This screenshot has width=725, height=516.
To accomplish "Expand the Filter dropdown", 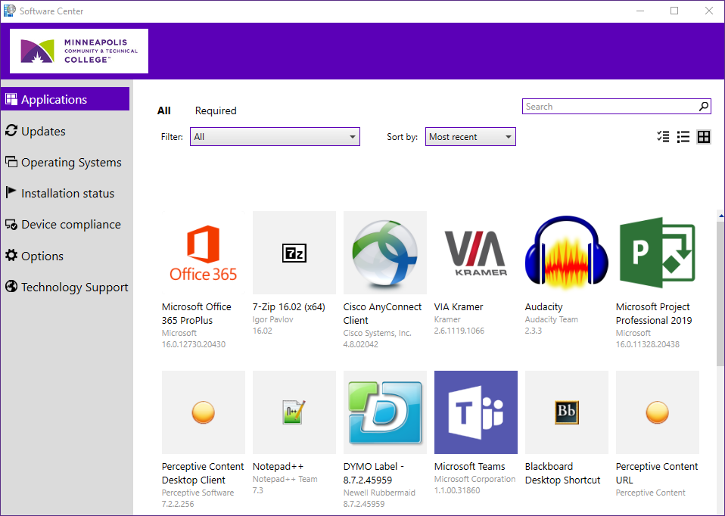I will 275,137.
